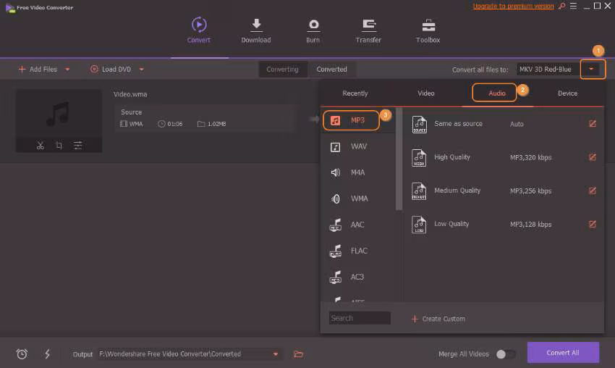Switch to the Device tab

tap(567, 93)
